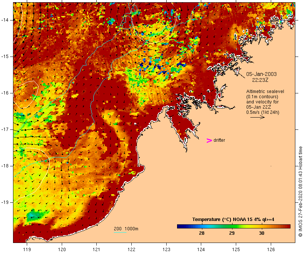The width and height of the screenshot is (305, 253).
Task: Click longitude axis label '125'
Action: pos(236,250)
